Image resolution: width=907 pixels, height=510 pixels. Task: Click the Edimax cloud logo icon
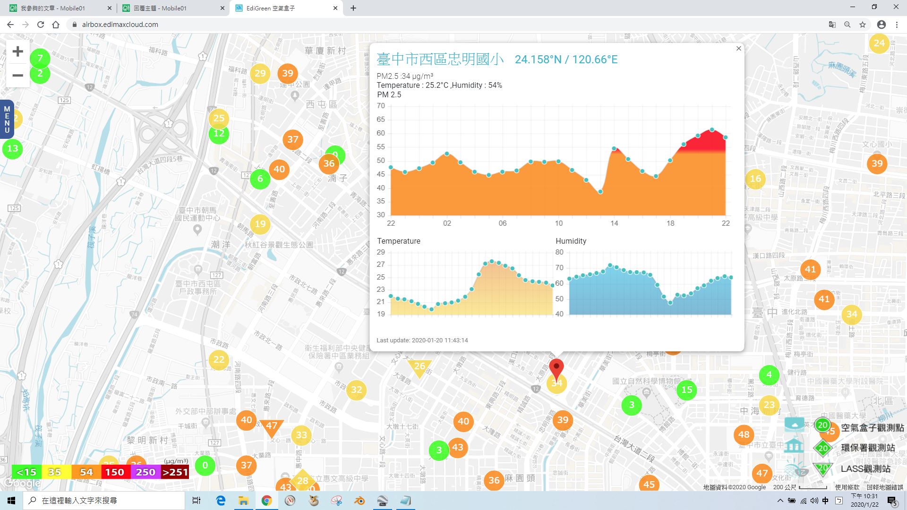[x=795, y=425]
